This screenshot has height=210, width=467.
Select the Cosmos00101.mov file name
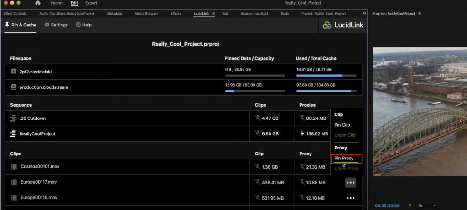40,167
